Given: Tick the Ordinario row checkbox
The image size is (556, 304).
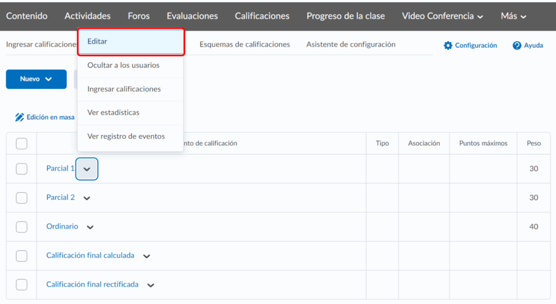Looking at the screenshot, I should 22,227.
